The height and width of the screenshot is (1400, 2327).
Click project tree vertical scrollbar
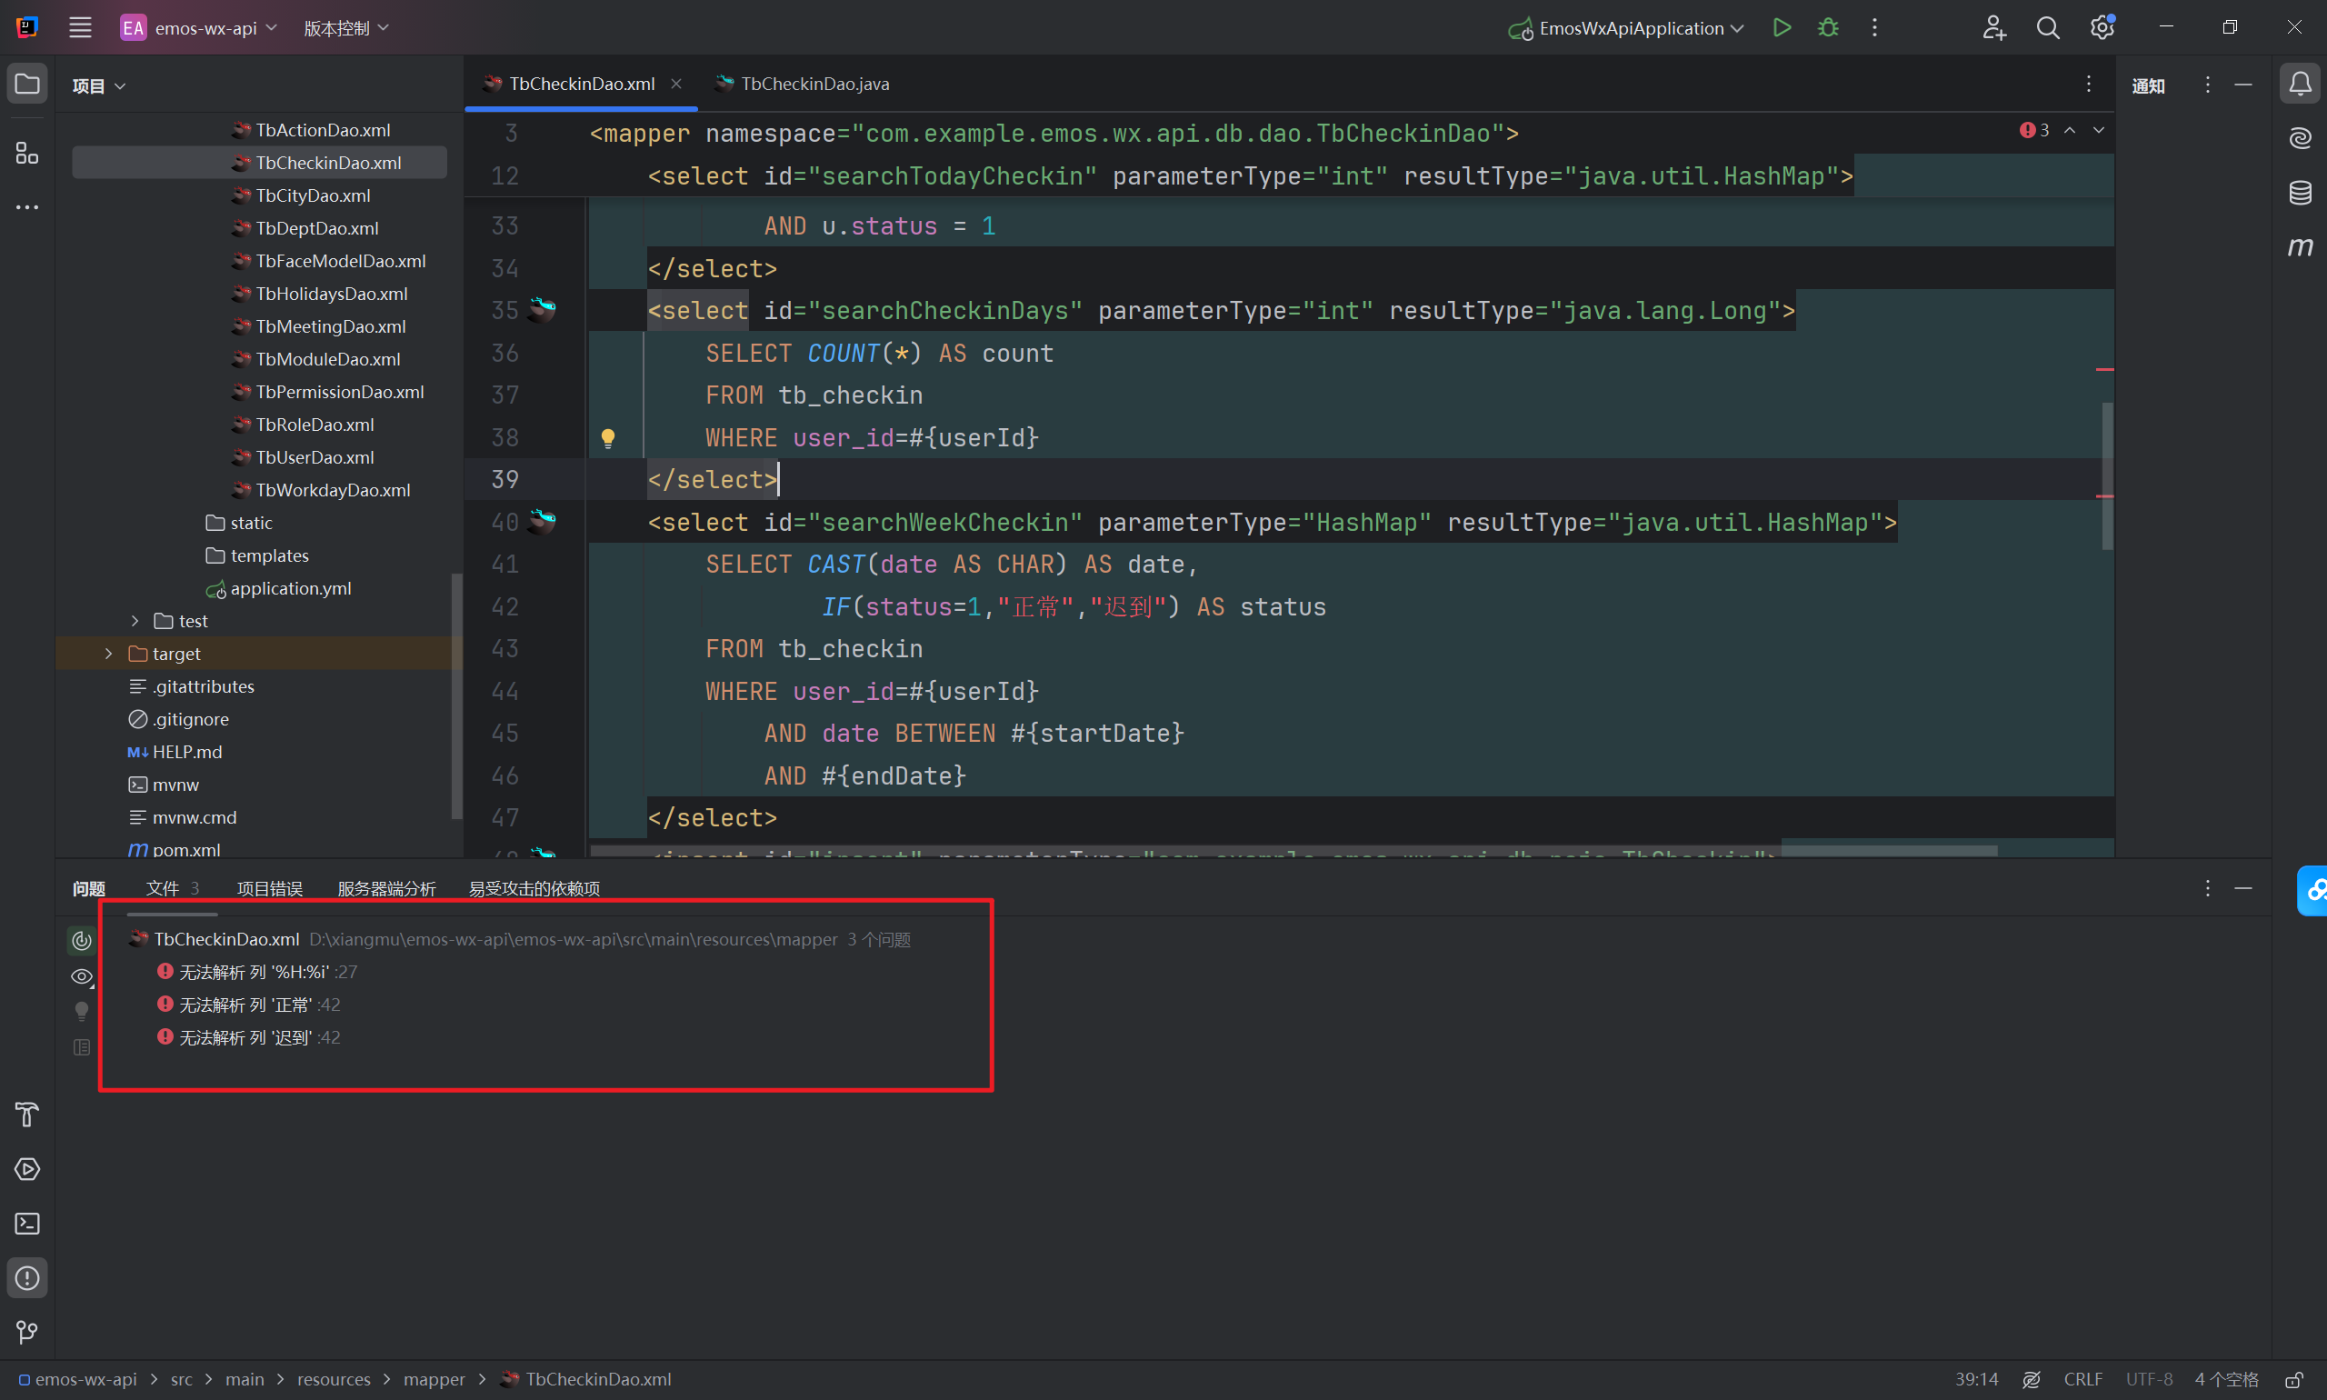(x=456, y=696)
